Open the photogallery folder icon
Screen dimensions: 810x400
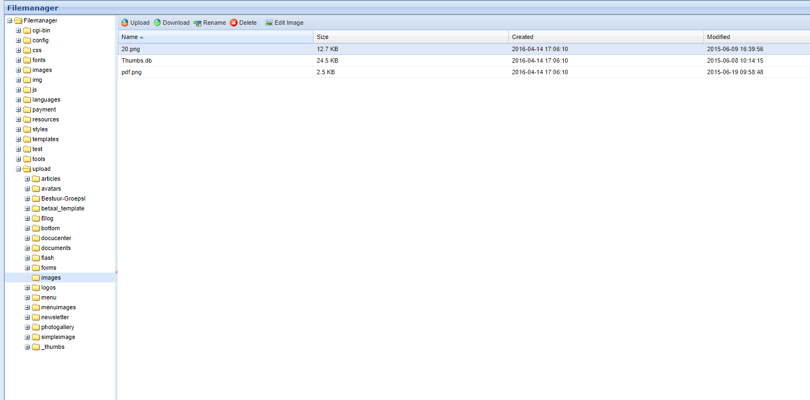(x=36, y=327)
